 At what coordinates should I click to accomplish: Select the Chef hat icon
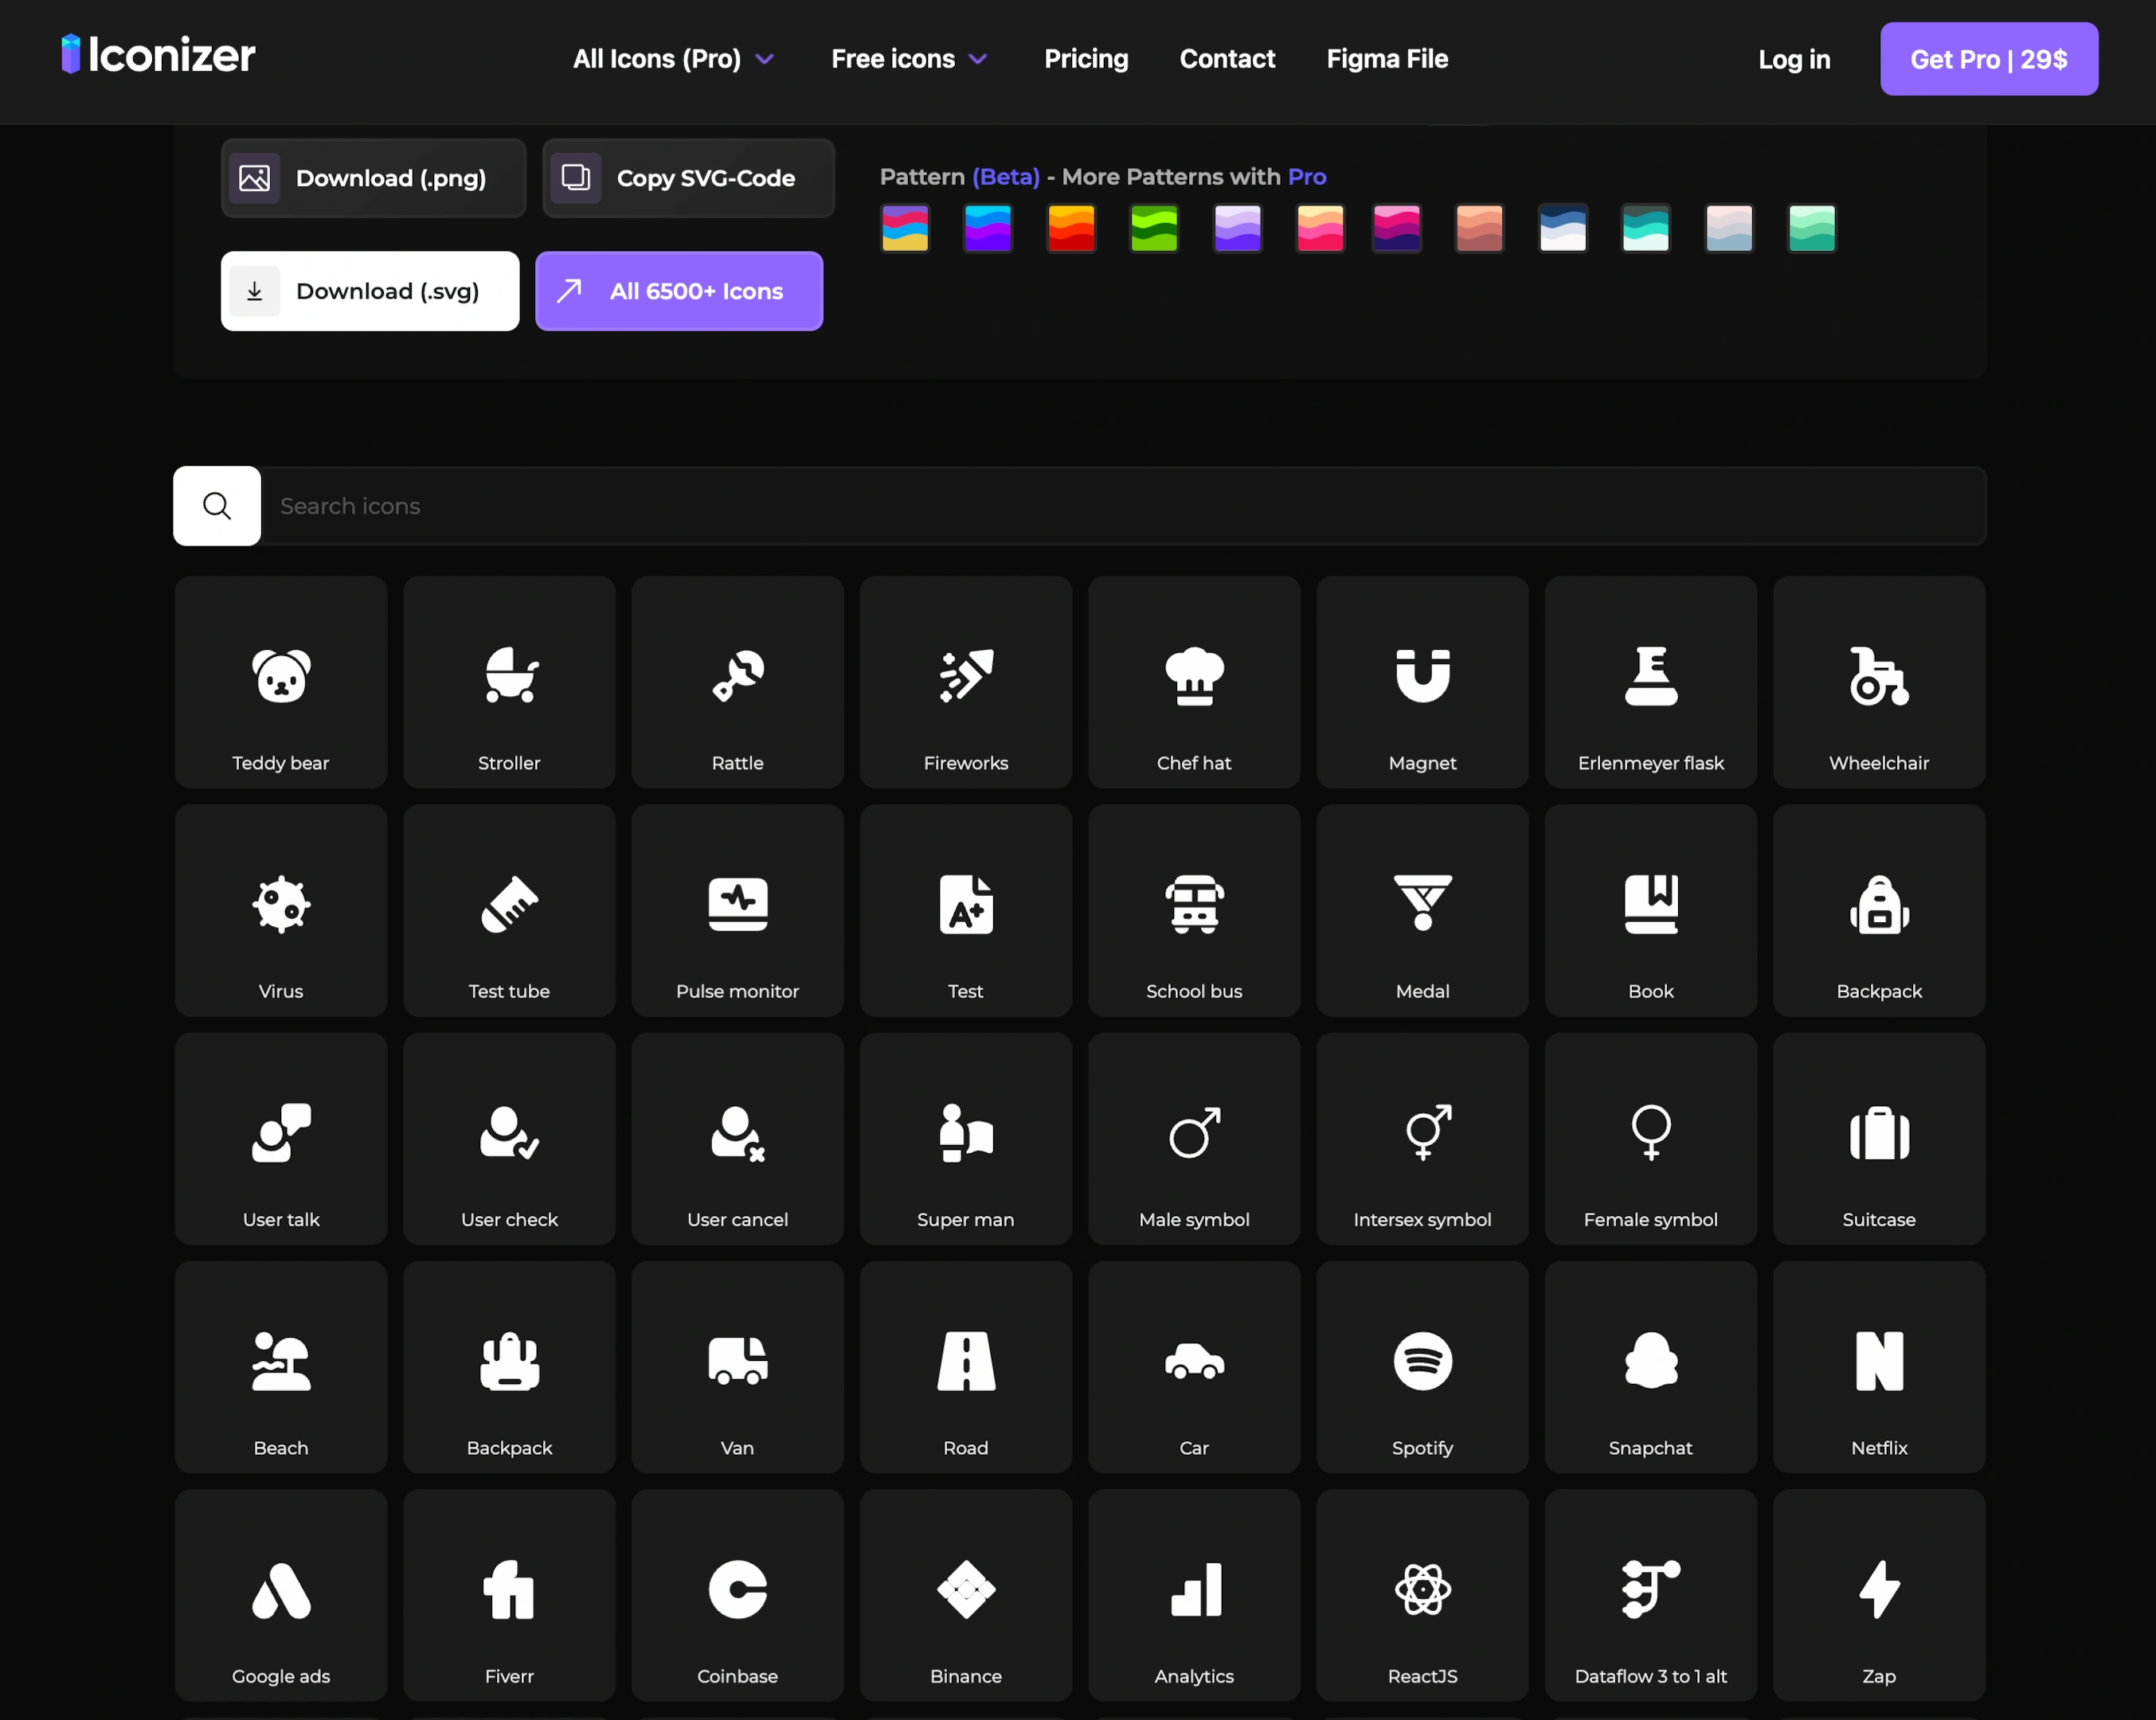[x=1194, y=682]
